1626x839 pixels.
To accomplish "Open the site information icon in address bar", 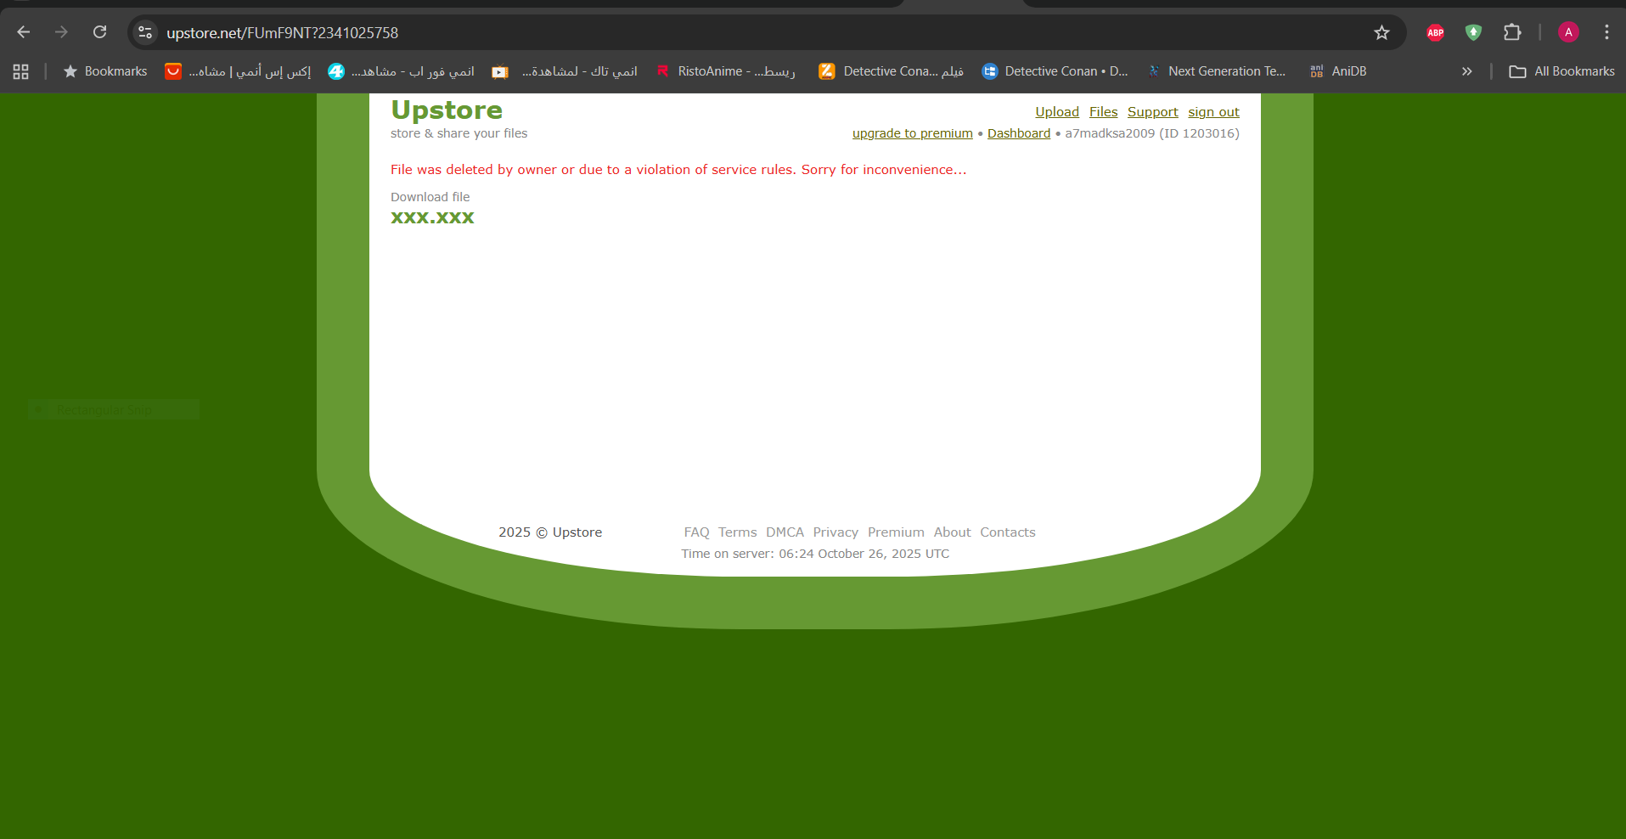I will point(145,32).
